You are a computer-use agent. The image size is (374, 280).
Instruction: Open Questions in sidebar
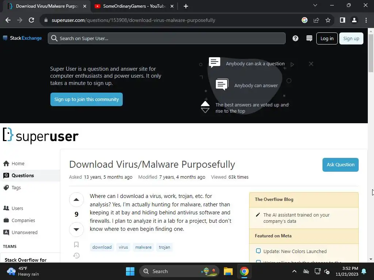(x=30, y=175)
